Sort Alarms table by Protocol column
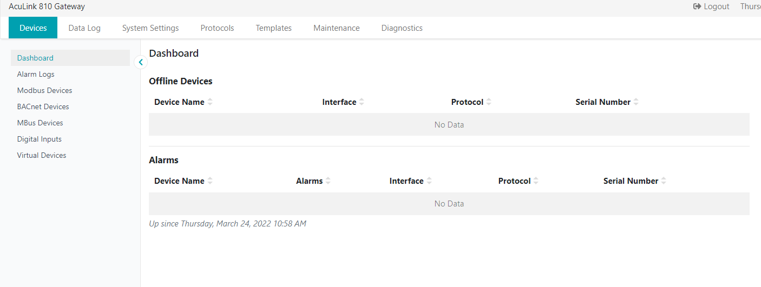This screenshot has width=761, height=287. click(x=535, y=181)
